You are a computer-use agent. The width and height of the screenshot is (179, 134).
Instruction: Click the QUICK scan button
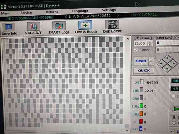(x=144, y=71)
